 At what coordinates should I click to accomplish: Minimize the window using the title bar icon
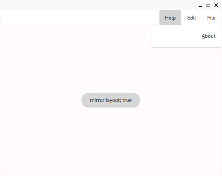coord(200,5)
